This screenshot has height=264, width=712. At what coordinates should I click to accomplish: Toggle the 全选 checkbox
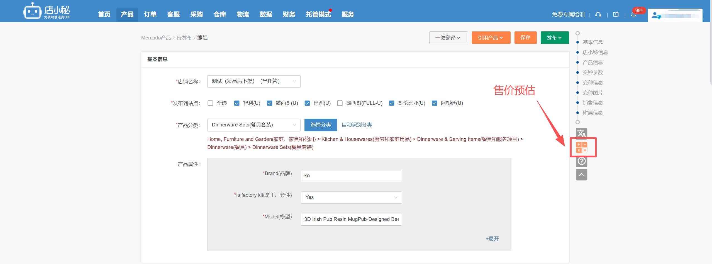coord(210,103)
